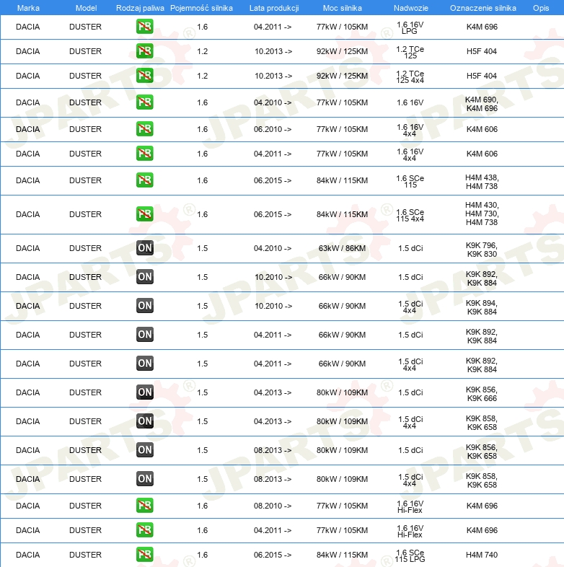Select the 'K9K 856, K9K 658' engine cell
This screenshot has width=564, height=567.
click(482, 452)
